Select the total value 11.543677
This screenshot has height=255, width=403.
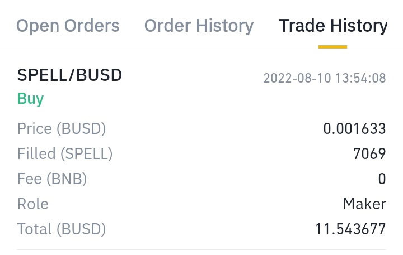coord(350,229)
